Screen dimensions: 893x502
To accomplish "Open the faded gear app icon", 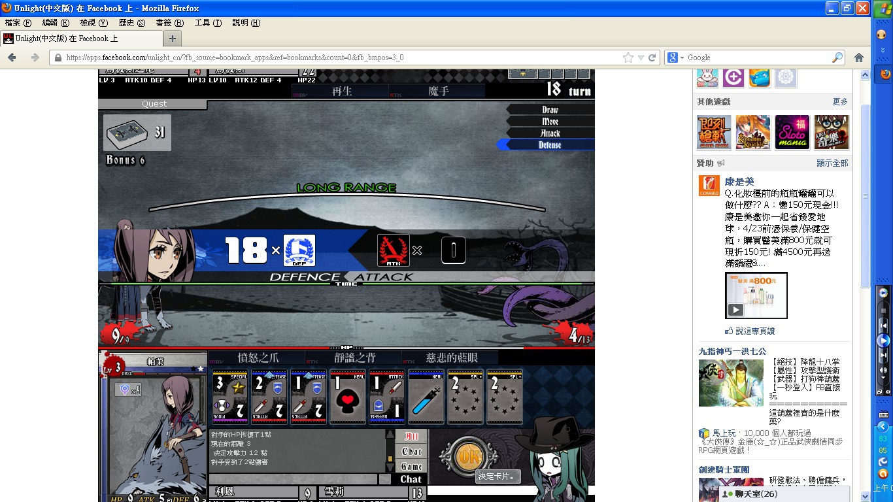I will (786, 78).
